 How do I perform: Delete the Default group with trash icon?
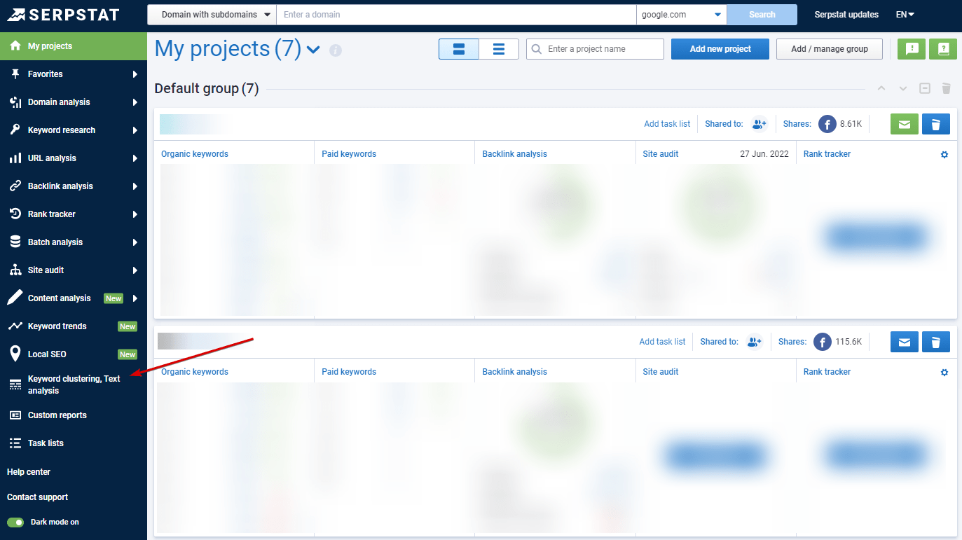click(x=946, y=88)
